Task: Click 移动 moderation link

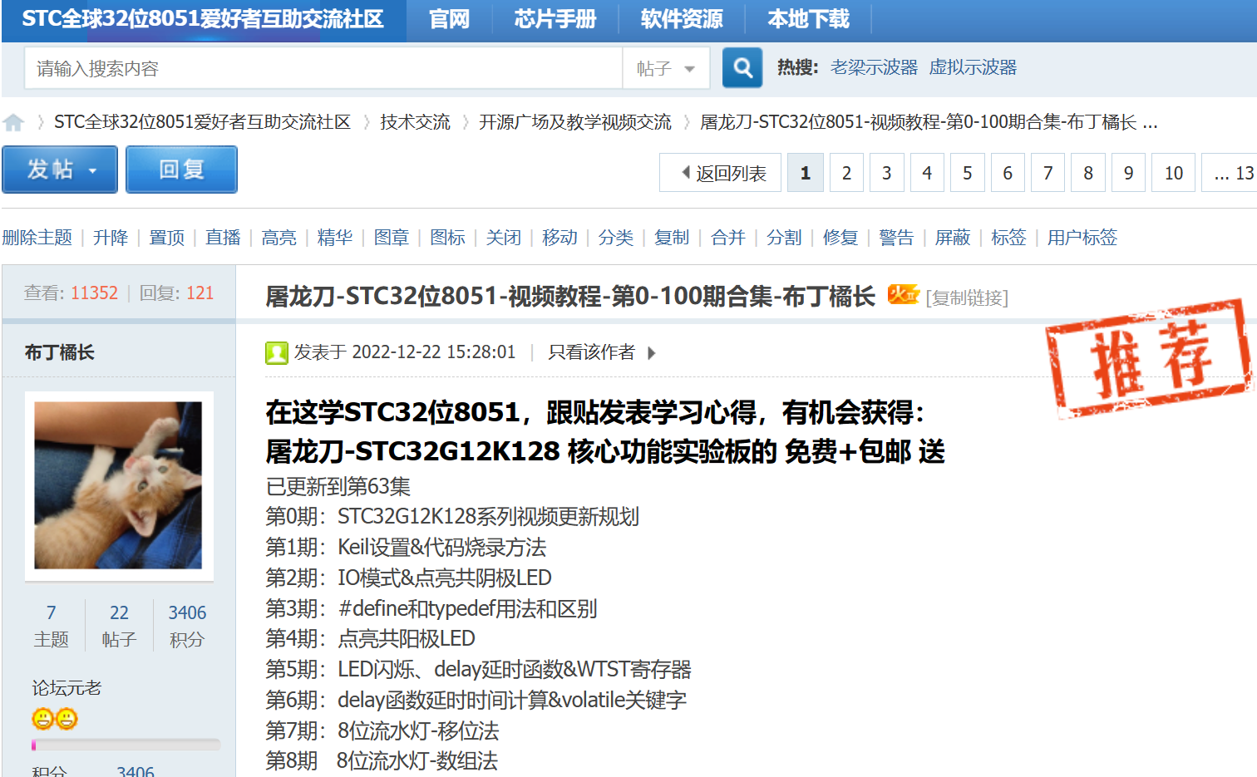Action: [559, 238]
